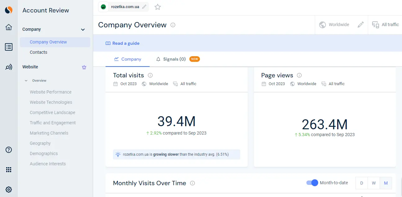
Task: Open Website Technologies page
Action: coord(51,102)
